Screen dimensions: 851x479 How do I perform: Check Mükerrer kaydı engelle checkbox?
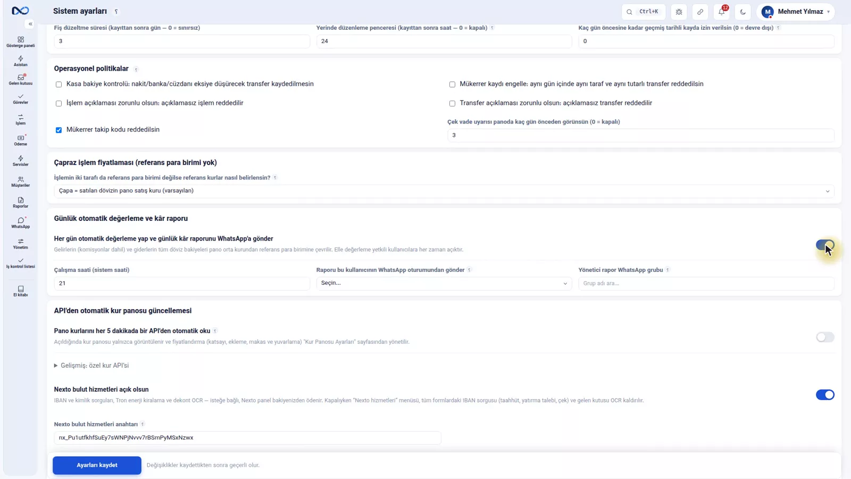(x=452, y=84)
